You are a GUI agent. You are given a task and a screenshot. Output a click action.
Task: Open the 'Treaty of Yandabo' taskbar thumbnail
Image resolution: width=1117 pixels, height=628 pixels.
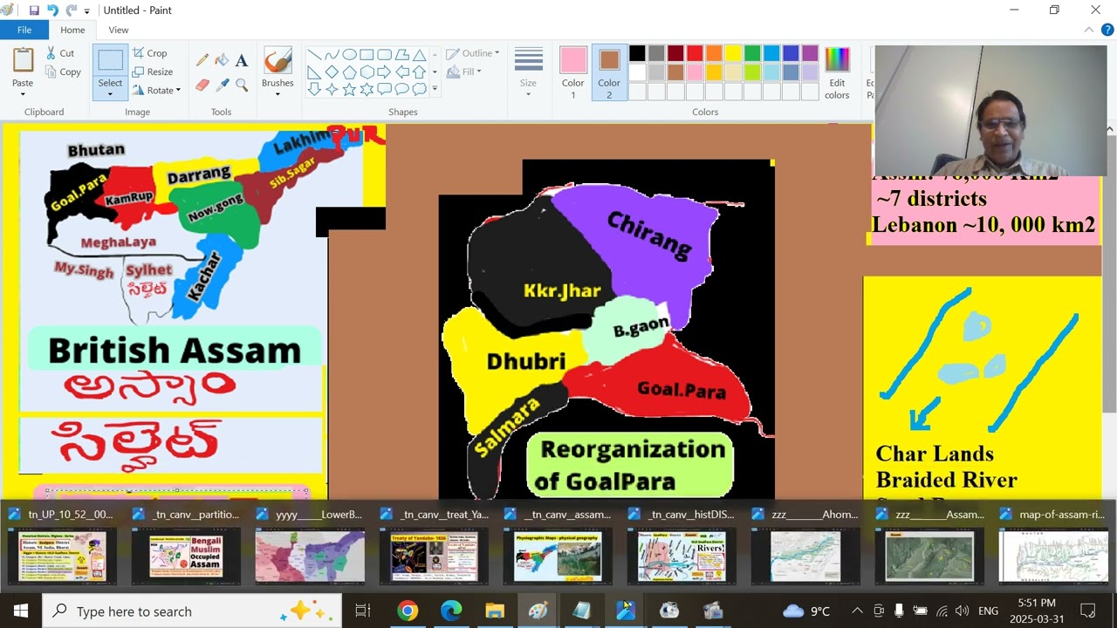[x=434, y=556]
